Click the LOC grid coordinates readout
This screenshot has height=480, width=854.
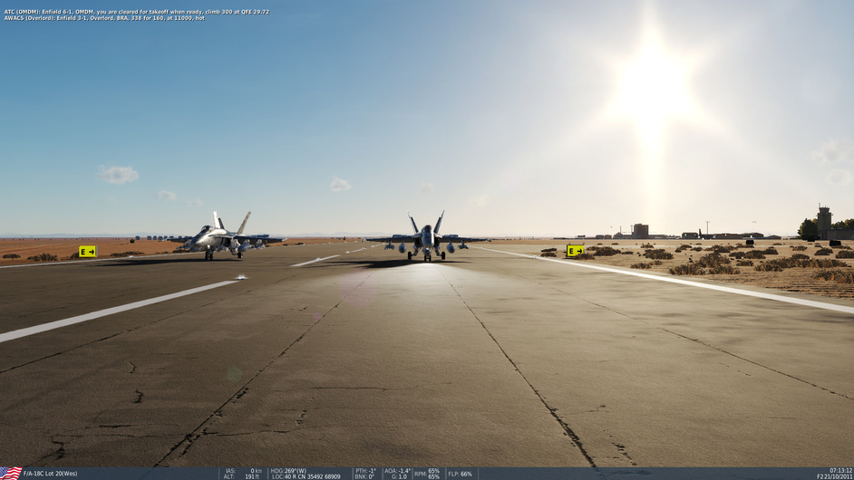pyautogui.click(x=306, y=476)
